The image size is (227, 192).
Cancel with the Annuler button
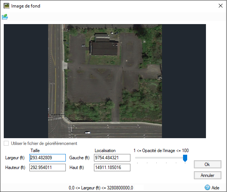(207, 175)
